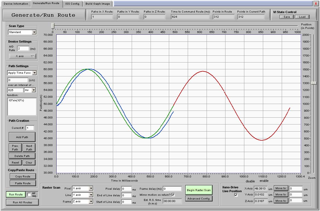Click the Clear button next to Reset
Screen dimensions: 320x211
[29, 162]
